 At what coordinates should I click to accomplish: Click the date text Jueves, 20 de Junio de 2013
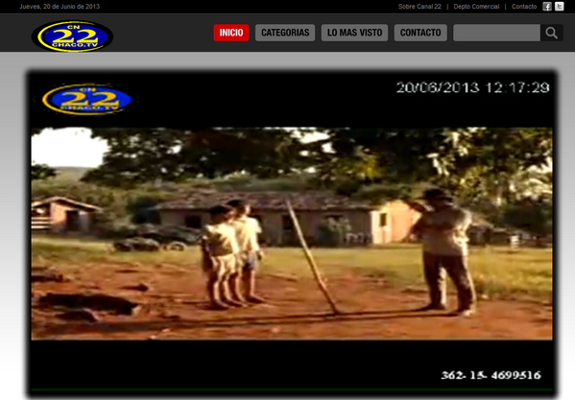pyautogui.click(x=60, y=7)
